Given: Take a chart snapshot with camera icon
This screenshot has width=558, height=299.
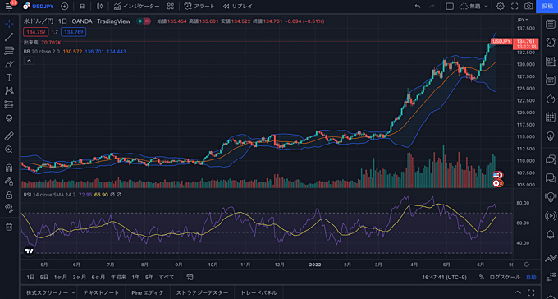Looking at the screenshot, I should click(528, 6).
